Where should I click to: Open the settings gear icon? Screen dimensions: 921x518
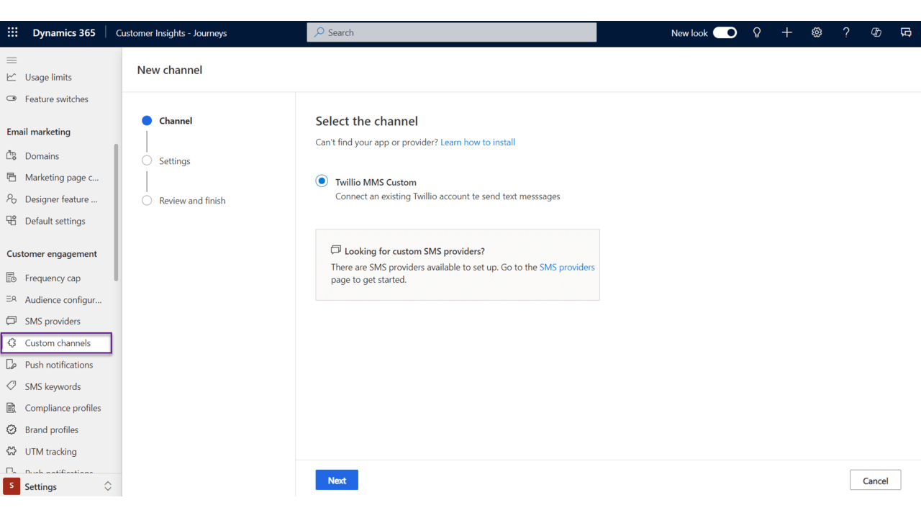[817, 32]
